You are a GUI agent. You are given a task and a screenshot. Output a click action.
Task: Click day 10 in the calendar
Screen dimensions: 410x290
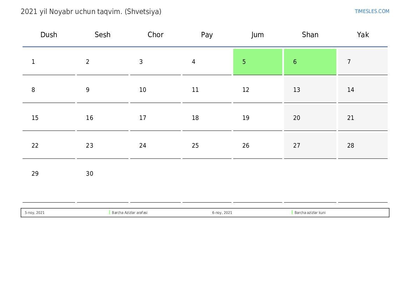[155, 90]
